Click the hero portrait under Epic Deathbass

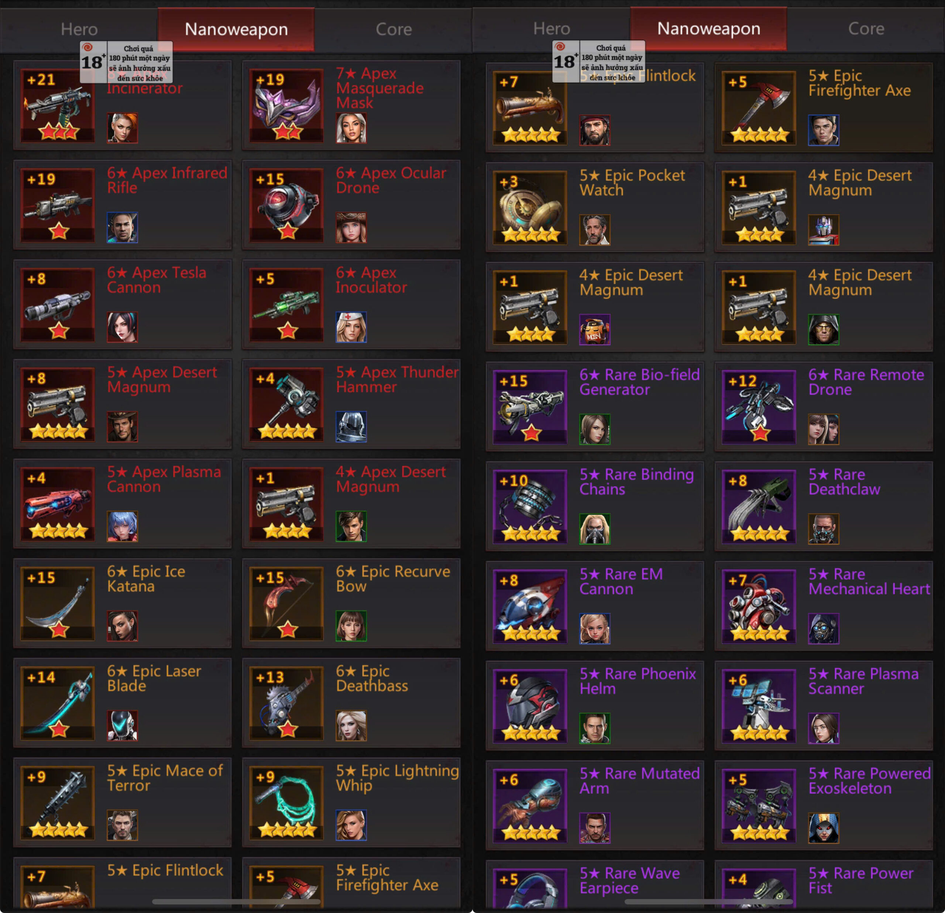[x=351, y=725]
